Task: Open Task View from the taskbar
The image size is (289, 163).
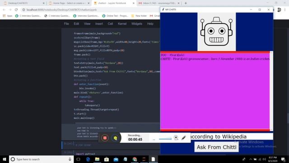Action: pos(78,159)
